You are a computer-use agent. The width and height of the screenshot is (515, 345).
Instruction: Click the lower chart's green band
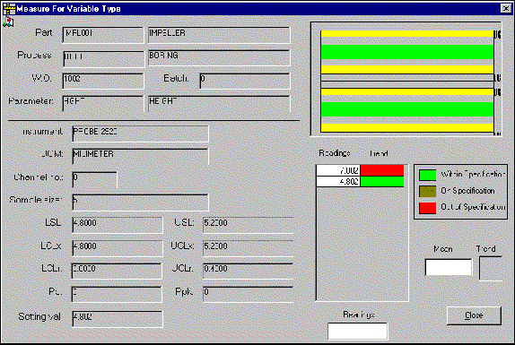(x=407, y=109)
